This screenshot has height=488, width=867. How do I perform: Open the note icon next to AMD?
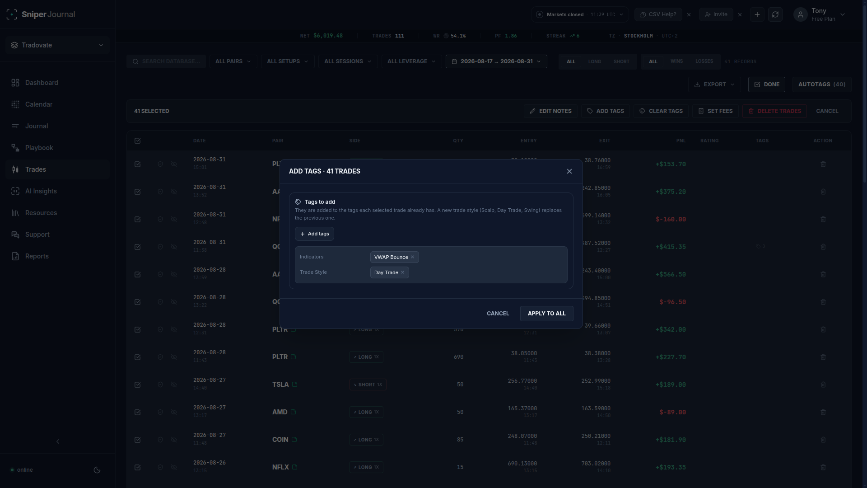[x=293, y=412]
